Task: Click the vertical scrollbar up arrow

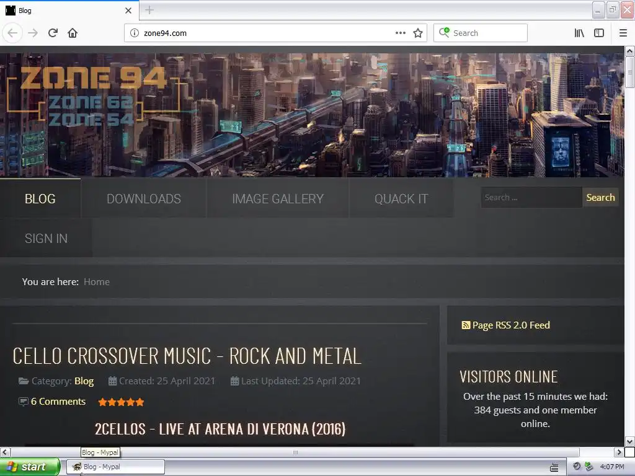Action: (629, 51)
